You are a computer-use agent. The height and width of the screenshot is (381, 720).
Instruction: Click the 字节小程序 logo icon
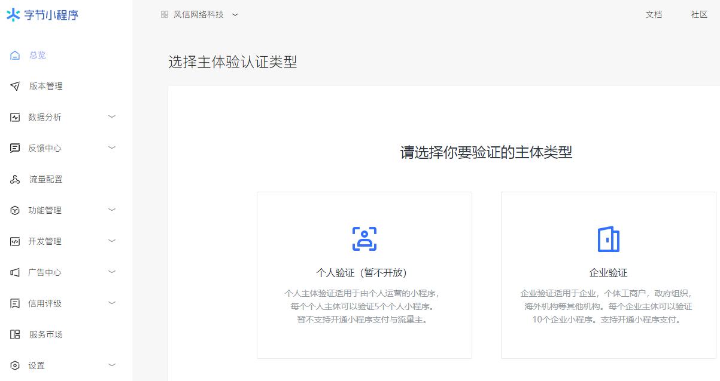coord(13,15)
